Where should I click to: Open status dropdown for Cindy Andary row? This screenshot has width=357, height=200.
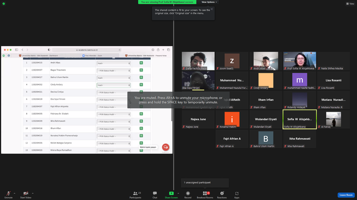[x=113, y=85]
